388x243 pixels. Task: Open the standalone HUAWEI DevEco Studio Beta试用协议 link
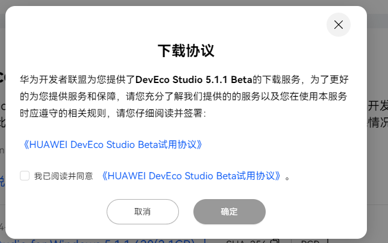coord(112,145)
